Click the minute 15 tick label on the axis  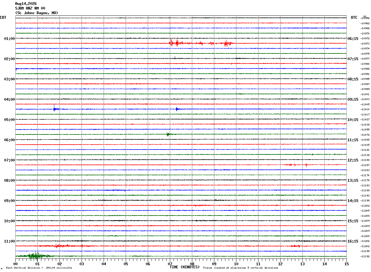pos(346,264)
